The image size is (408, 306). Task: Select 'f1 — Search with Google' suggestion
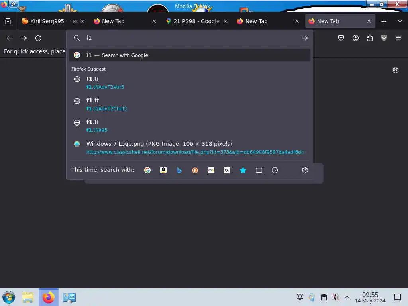point(189,55)
